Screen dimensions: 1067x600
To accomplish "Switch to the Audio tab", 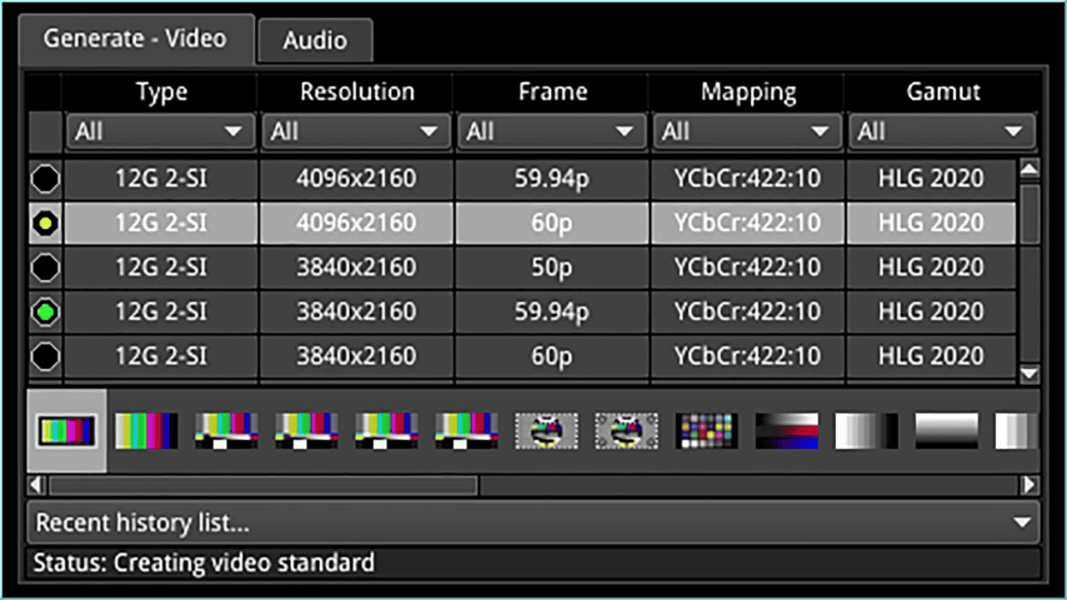I will click(315, 41).
